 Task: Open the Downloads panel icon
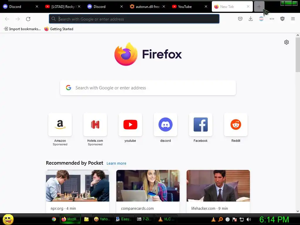(x=251, y=19)
